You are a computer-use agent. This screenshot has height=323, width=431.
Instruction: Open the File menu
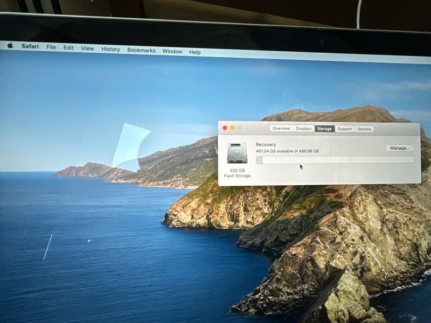coord(51,47)
